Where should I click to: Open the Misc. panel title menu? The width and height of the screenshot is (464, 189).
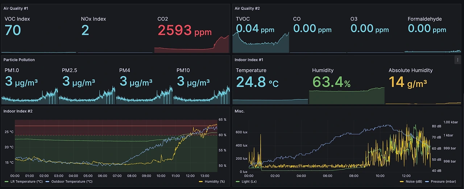pos(240,111)
